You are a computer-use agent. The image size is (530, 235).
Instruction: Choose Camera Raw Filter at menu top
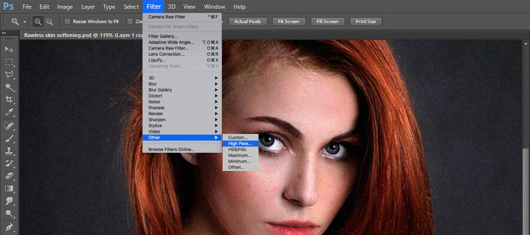182,17
